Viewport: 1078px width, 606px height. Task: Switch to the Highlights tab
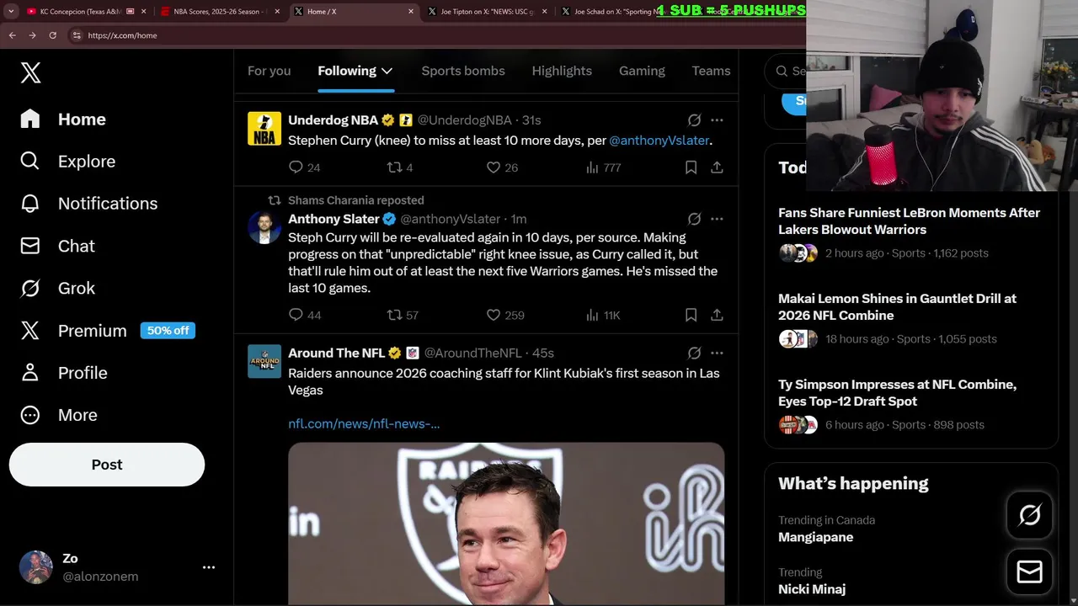pos(562,71)
